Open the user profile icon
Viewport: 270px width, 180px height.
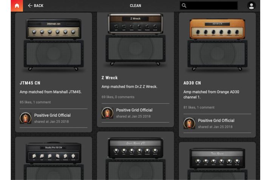point(251,6)
